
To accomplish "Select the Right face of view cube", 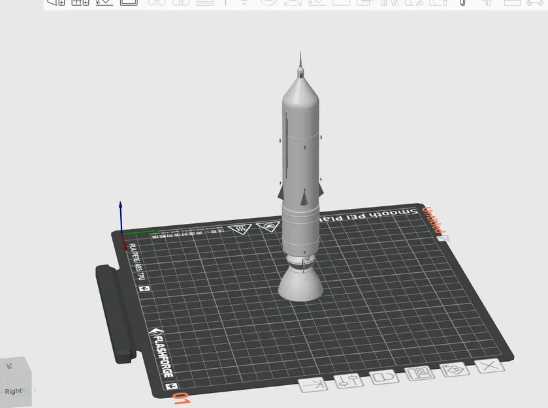I will [13, 391].
